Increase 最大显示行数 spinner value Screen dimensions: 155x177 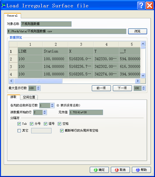[x=38, y=87]
